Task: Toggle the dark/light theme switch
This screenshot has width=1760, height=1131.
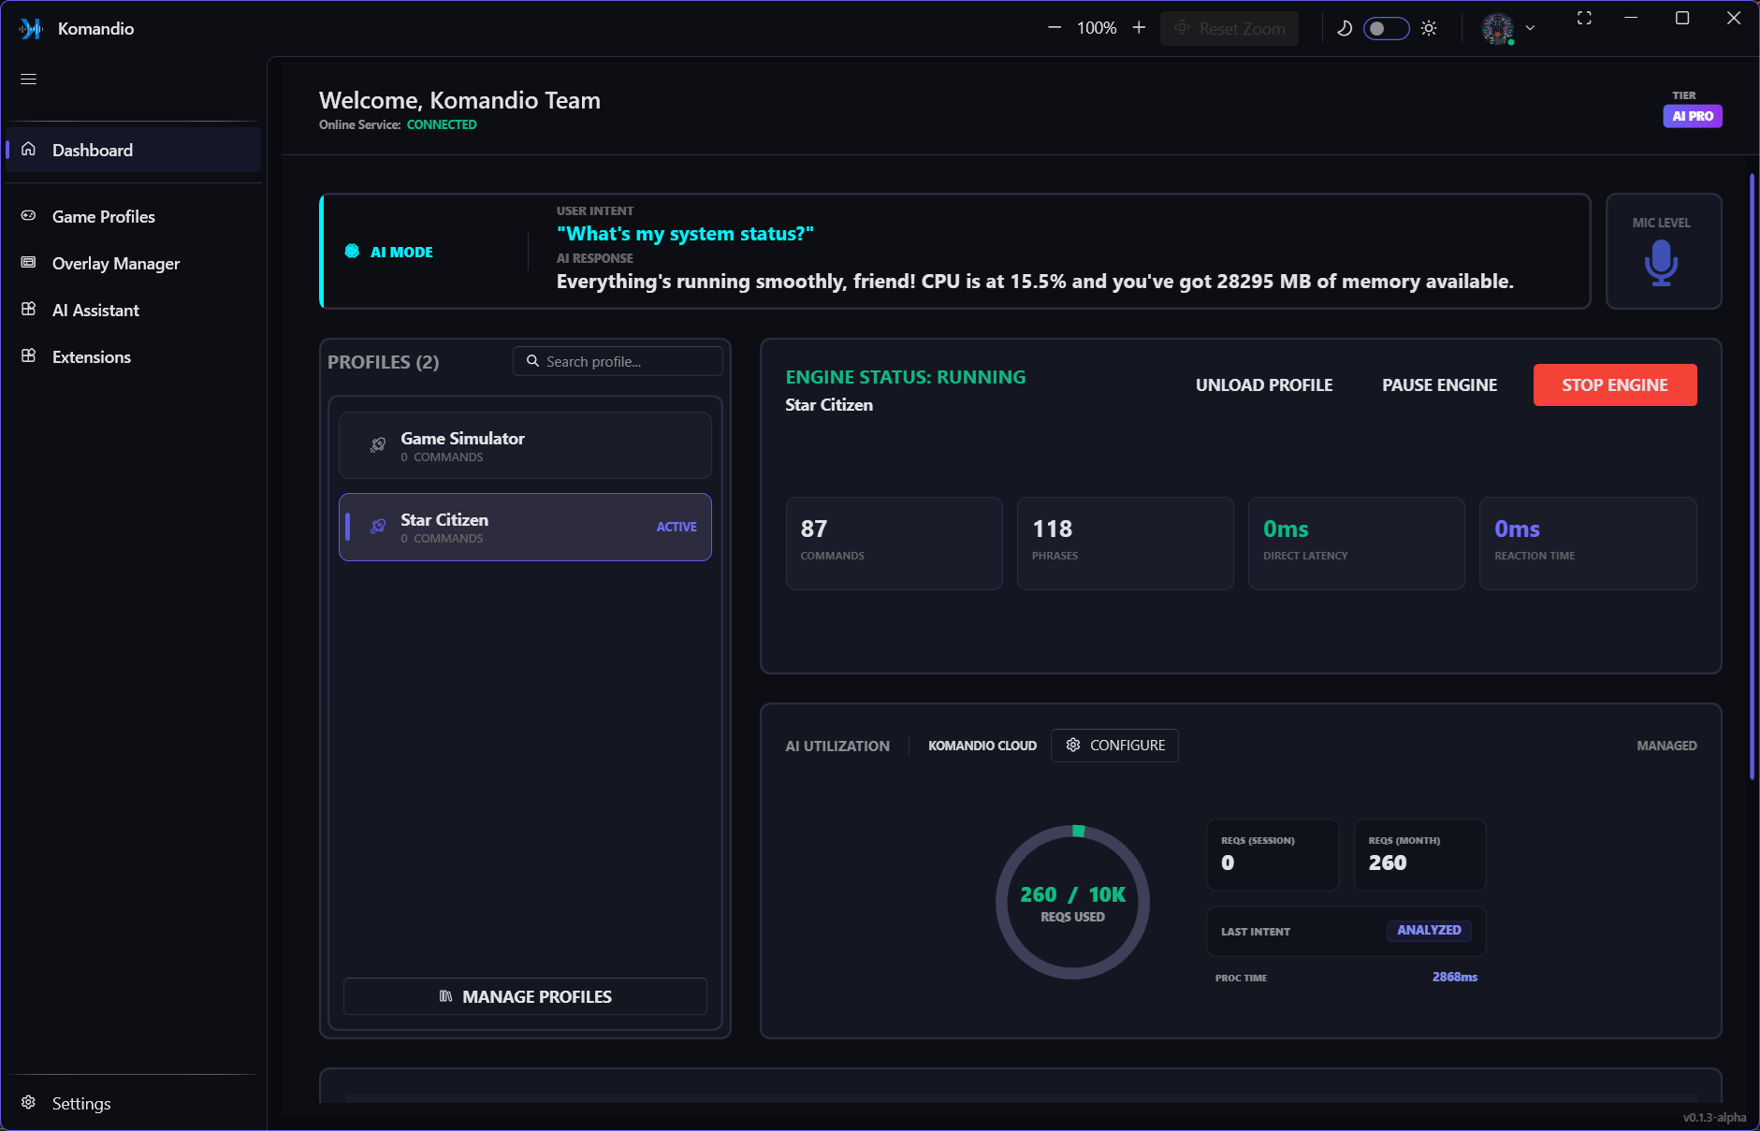Action: coord(1386,28)
